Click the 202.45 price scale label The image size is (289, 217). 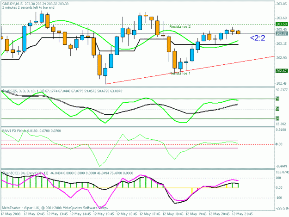pos(282,84)
